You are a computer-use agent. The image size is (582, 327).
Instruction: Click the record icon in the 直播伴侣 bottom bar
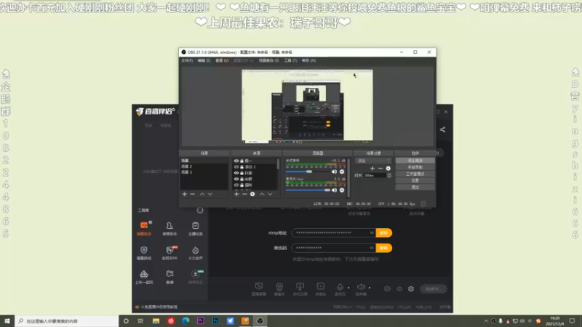coord(387,288)
